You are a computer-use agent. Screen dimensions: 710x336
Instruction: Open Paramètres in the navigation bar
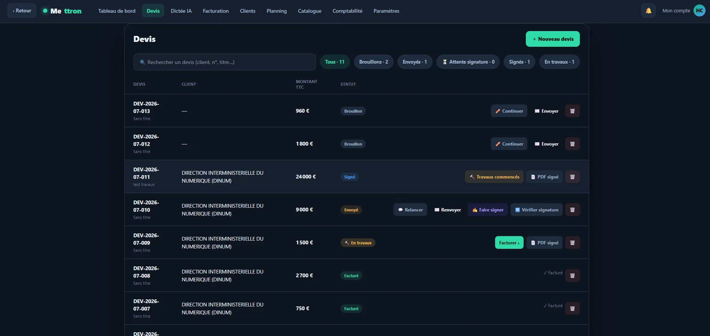point(386,11)
